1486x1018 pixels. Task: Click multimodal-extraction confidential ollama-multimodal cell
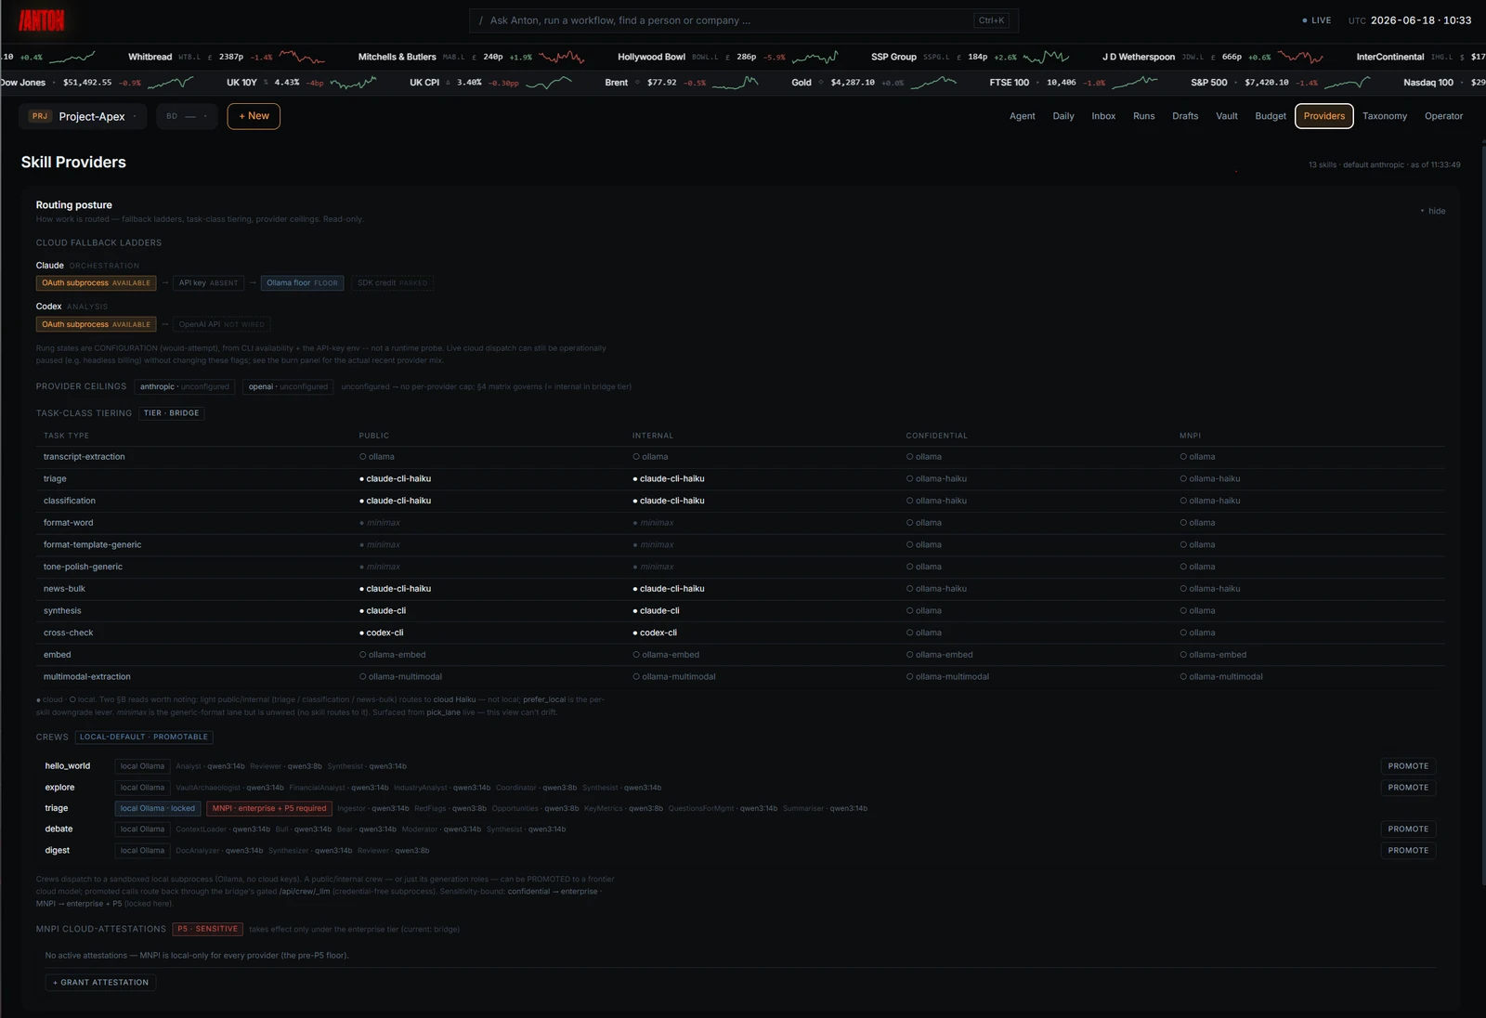(947, 677)
